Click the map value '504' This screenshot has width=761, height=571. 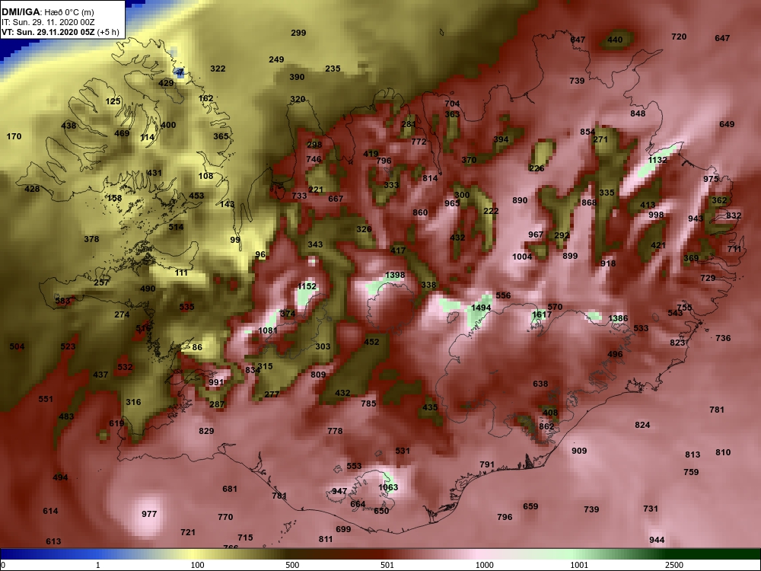tap(17, 346)
